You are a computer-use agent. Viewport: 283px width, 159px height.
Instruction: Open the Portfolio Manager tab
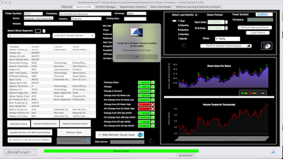click(x=106, y=7)
